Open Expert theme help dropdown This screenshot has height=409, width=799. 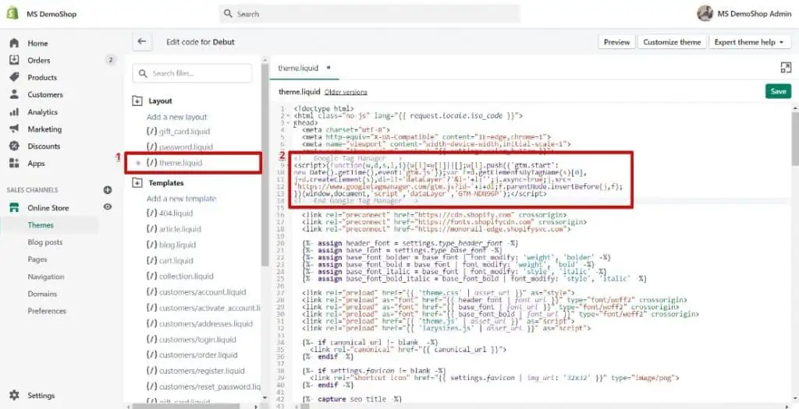[749, 42]
